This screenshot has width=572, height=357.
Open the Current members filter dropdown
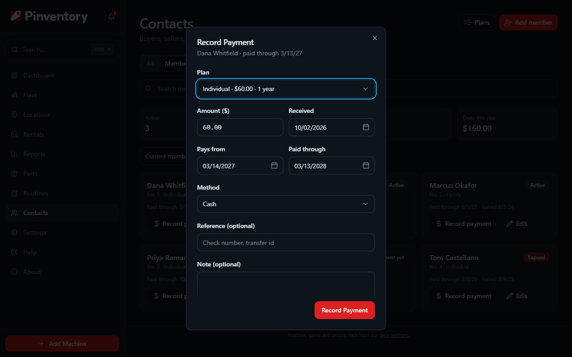point(164,156)
